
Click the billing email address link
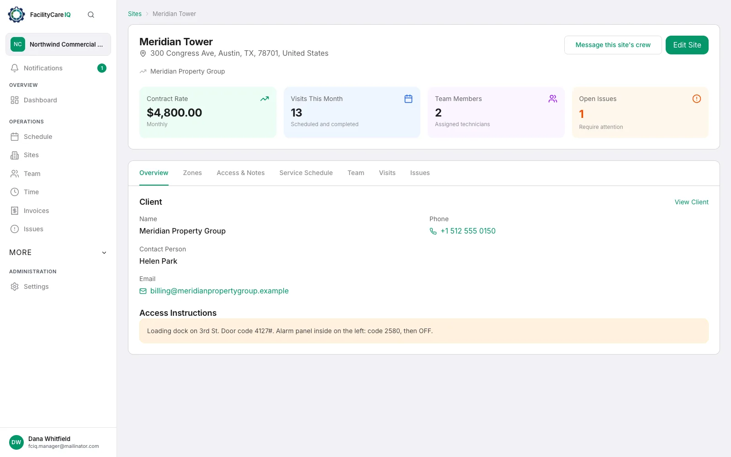click(x=219, y=291)
